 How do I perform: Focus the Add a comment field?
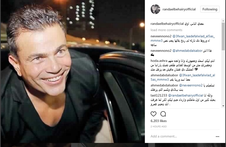(182, 136)
